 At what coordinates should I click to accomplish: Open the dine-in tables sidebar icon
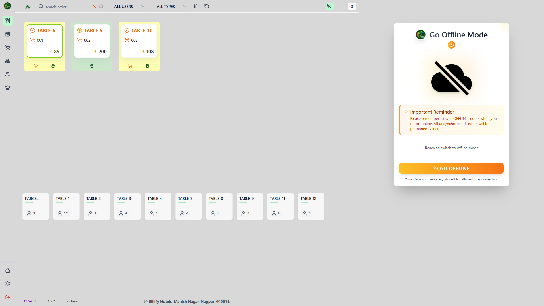(x=8, y=21)
